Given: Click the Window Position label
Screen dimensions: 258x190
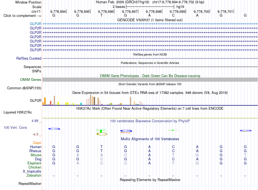Looking at the screenshot, I should click(28, 2).
